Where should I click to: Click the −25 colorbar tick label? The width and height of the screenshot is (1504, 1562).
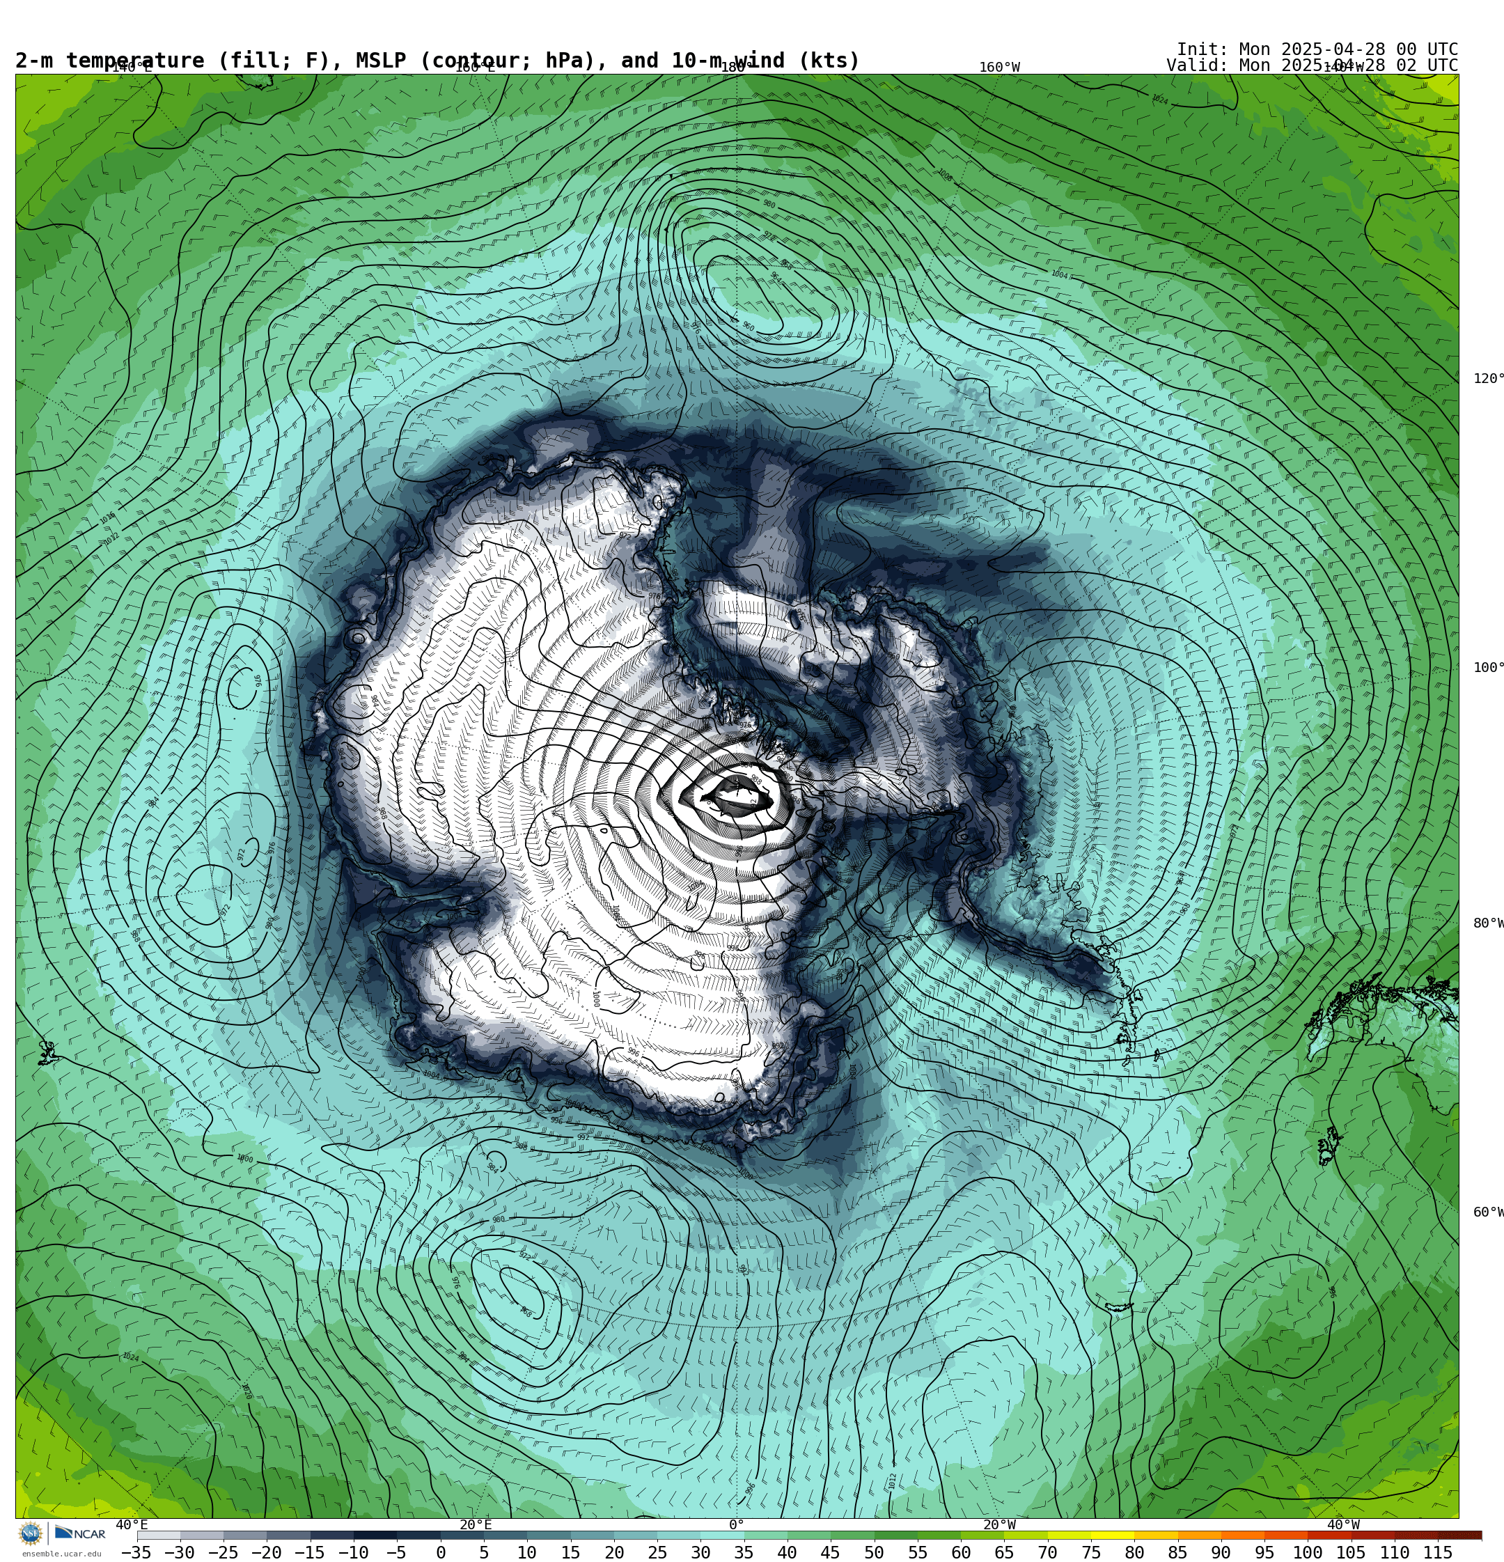click(222, 1552)
